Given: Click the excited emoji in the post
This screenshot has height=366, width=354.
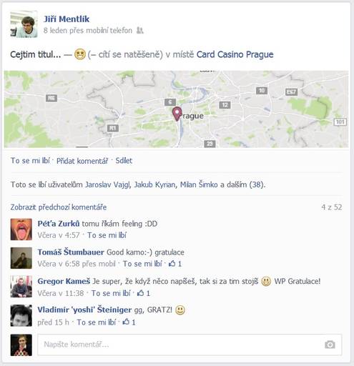Looking at the screenshot, I should coord(79,54).
